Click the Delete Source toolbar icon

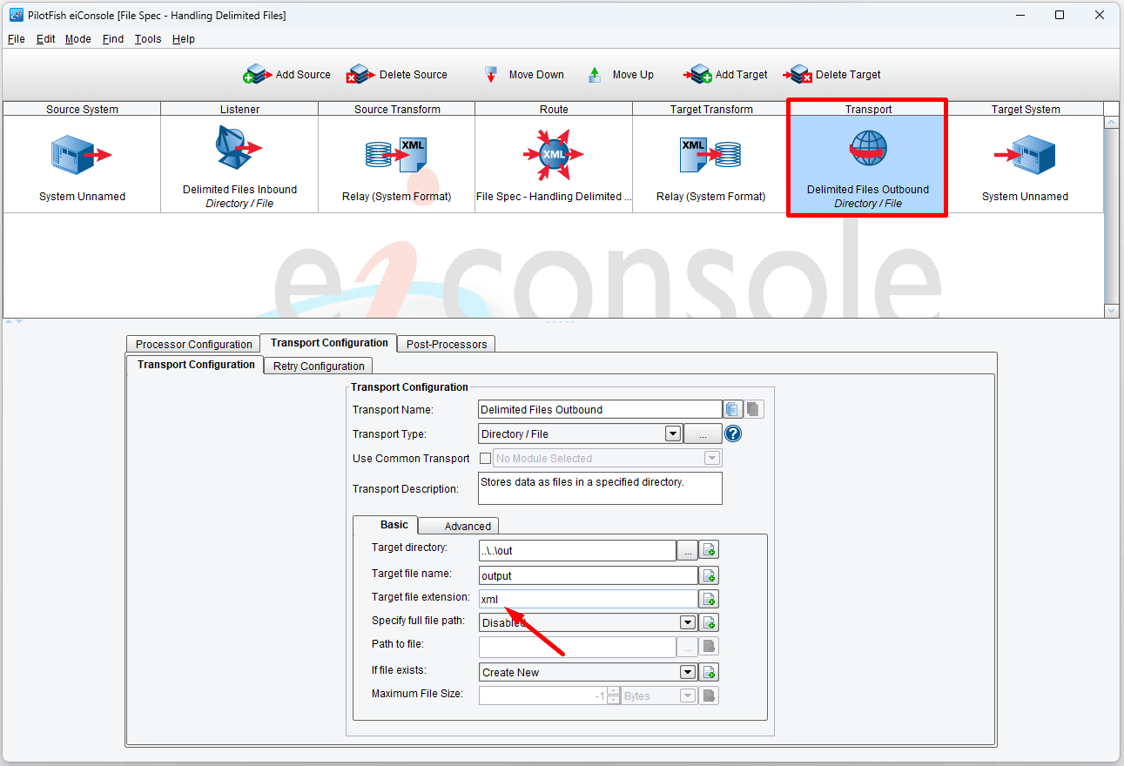click(361, 74)
